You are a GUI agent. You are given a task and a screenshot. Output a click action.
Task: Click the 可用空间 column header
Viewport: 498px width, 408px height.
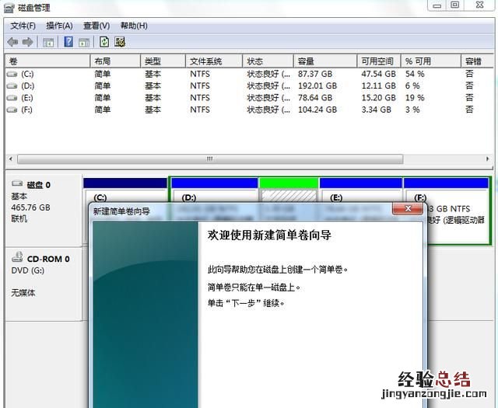[x=377, y=61]
